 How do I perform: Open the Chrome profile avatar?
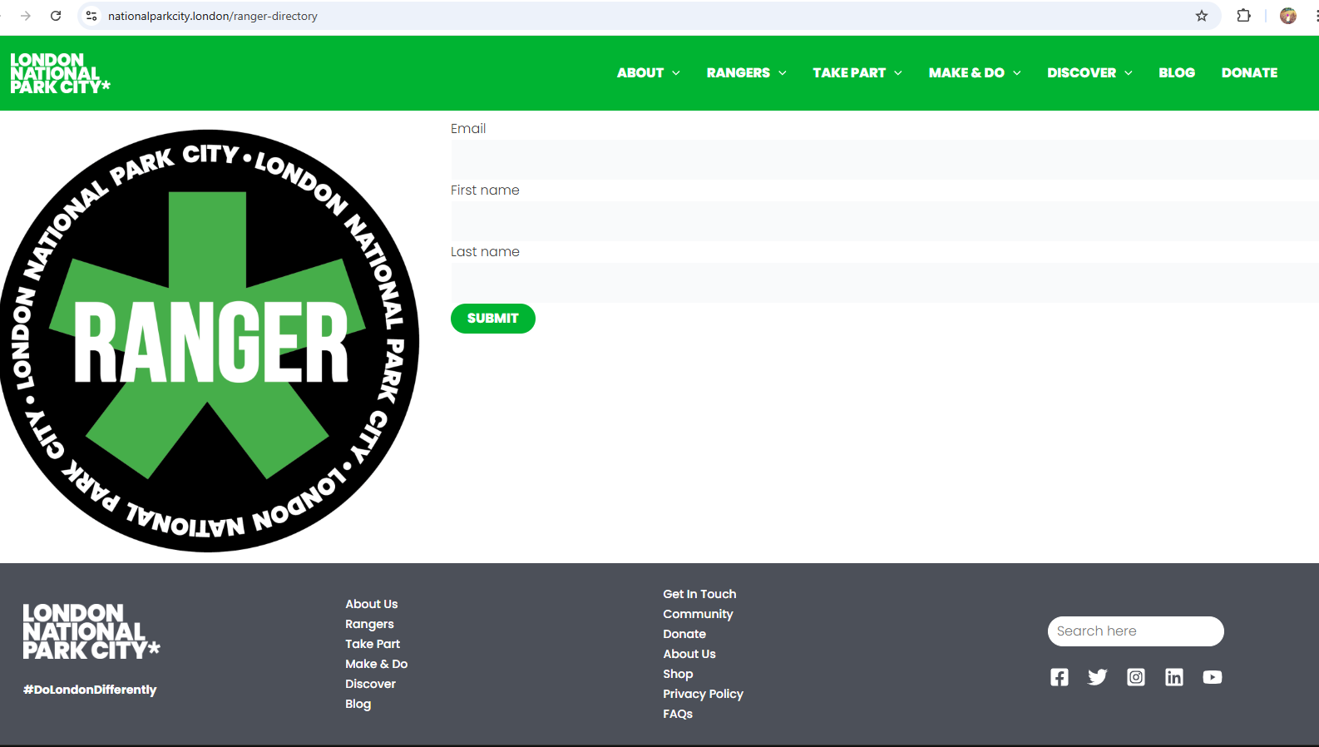coord(1288,16)
